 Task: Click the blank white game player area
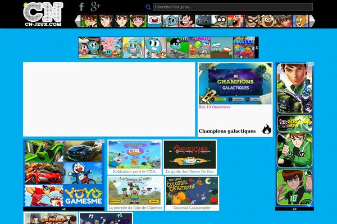109,99
